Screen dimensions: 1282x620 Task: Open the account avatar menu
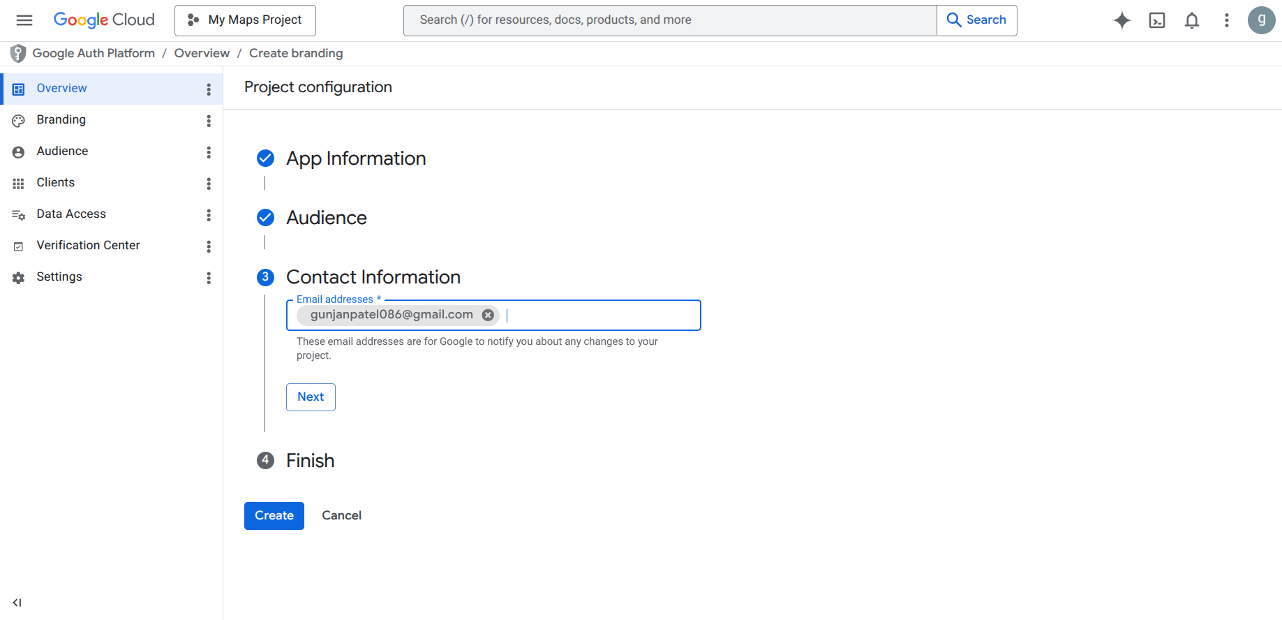(1261, 20)
